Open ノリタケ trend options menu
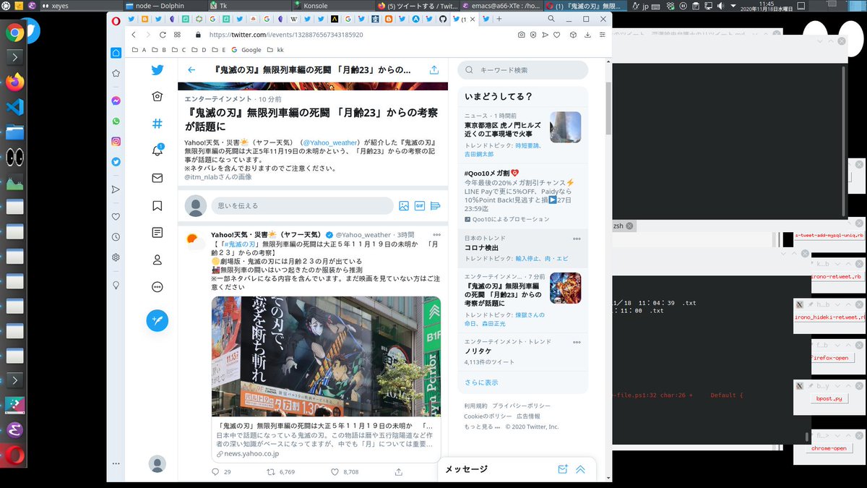867x488 pixels. (x=577, y=342)
